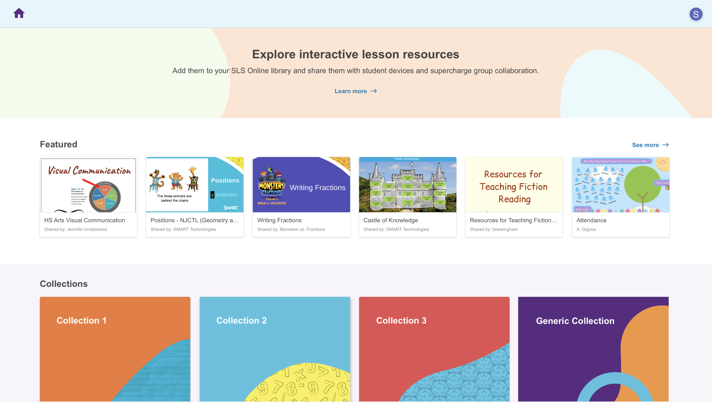Image resolution: width=712 pixels, height=402 pixels.
Task: Open the red Collection 3 tile
Action: click(x=434, y=349)
